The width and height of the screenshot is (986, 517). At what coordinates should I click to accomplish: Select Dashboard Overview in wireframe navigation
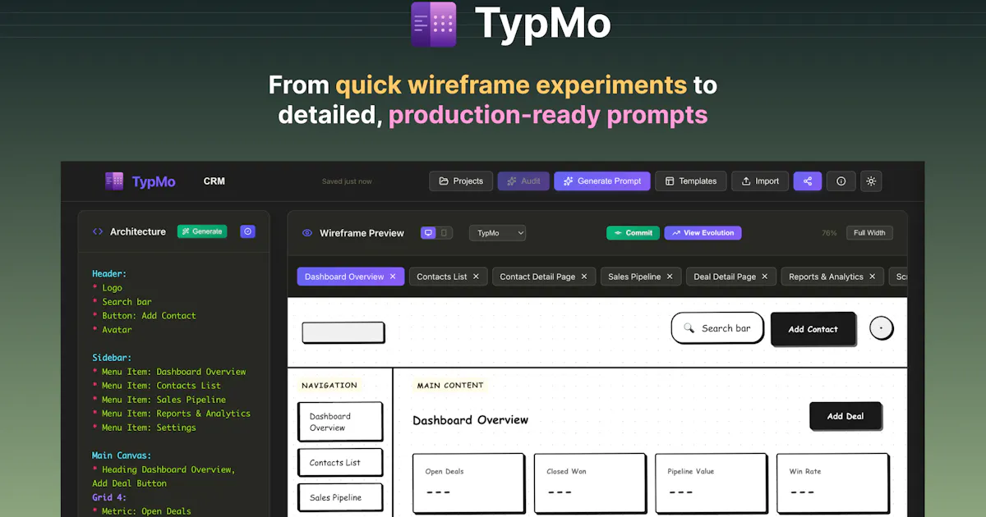[x=340, y=422]
